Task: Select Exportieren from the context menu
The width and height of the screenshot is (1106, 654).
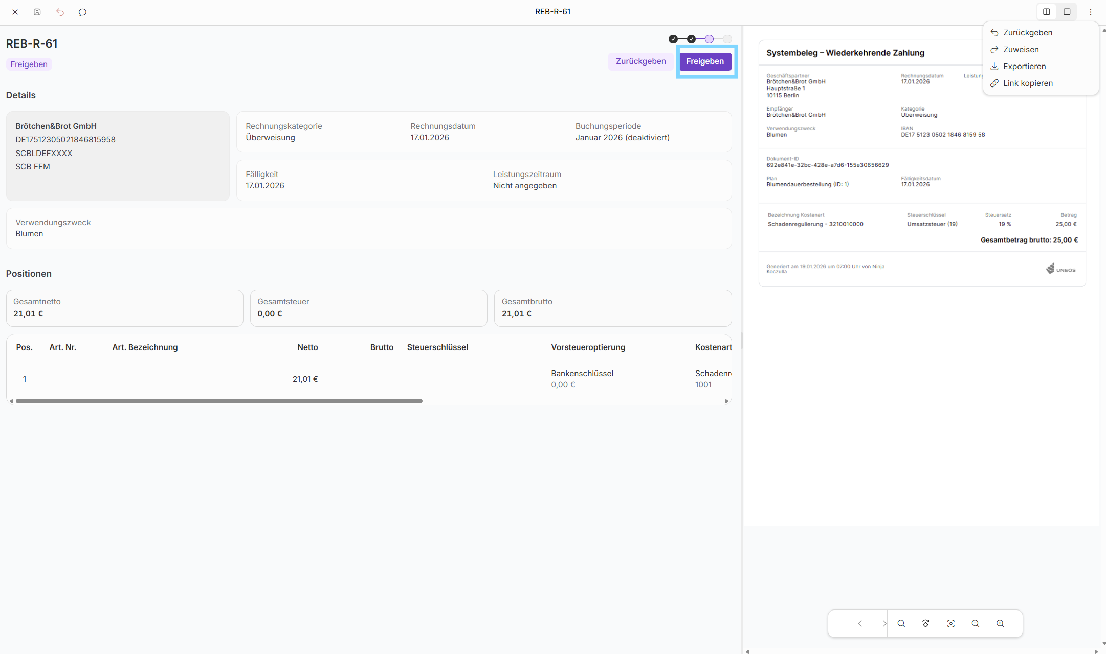Action: [x=1024, y=67]
